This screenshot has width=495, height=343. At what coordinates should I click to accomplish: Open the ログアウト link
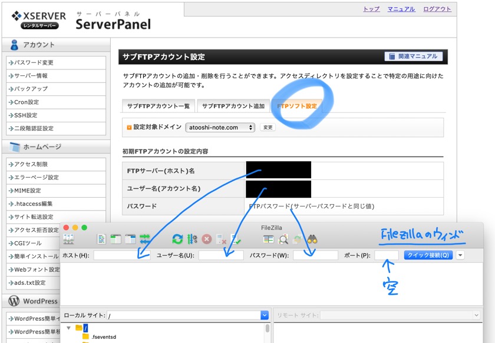click(x=437, y=9)
